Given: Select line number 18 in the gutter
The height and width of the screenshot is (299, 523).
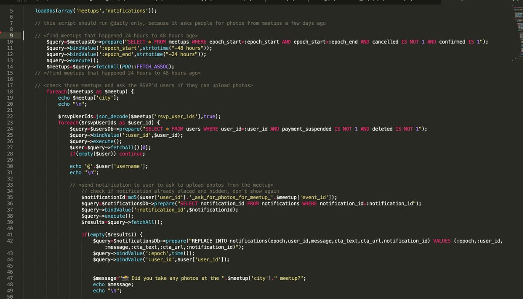Looking at the screenshot, I should pyautogui.click(x=10, y=92).
